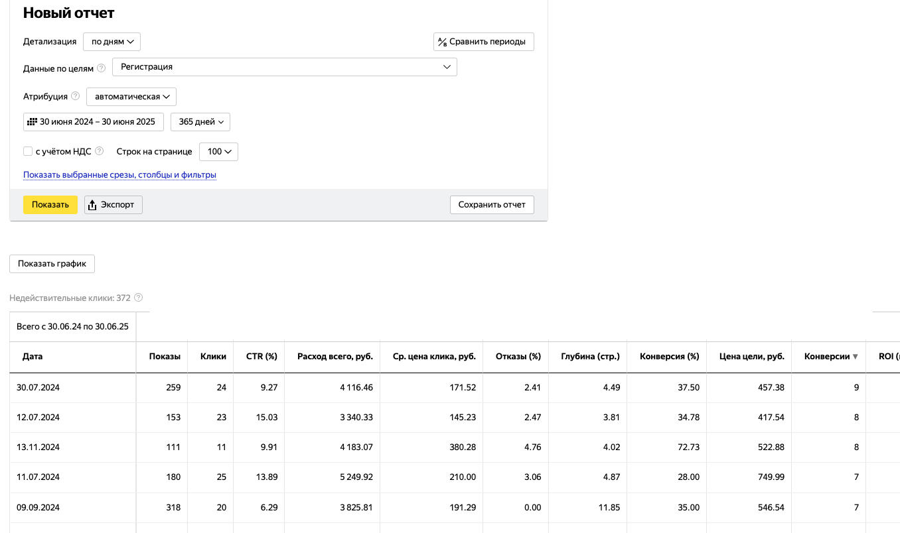
Task: Click the Сравнить периоды button
Action: (x=483, y=42)
